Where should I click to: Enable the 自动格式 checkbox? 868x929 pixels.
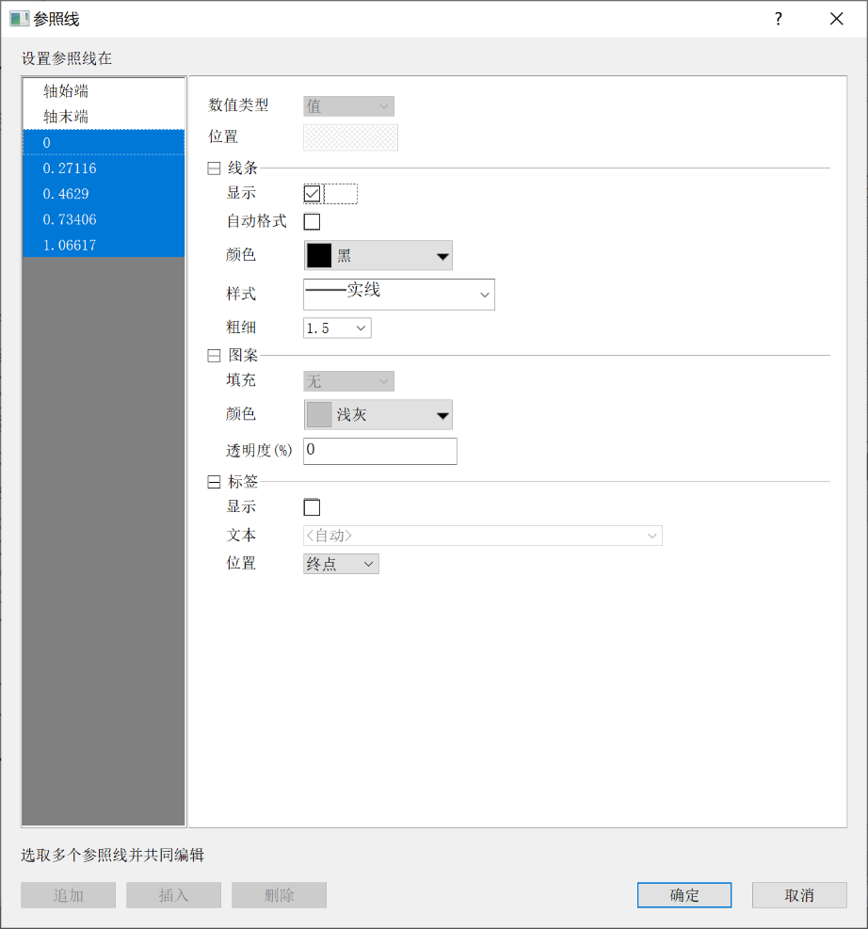tap(313, 222)
